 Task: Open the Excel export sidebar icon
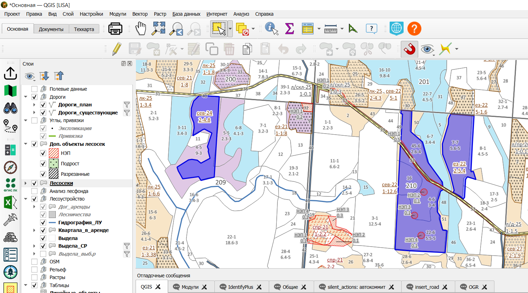coord(10,203)
